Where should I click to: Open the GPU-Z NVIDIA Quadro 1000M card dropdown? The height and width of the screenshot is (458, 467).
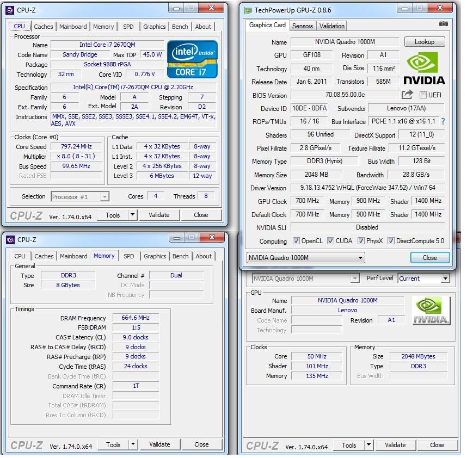pyautogui.click(x=305, y=258)
